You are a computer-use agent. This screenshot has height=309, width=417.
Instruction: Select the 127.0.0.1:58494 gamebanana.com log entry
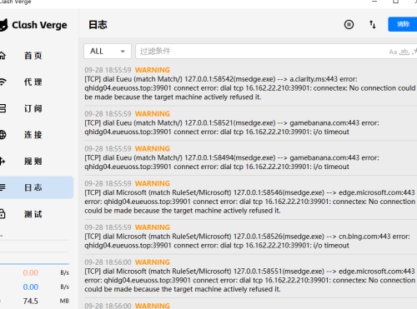[250, 157]
